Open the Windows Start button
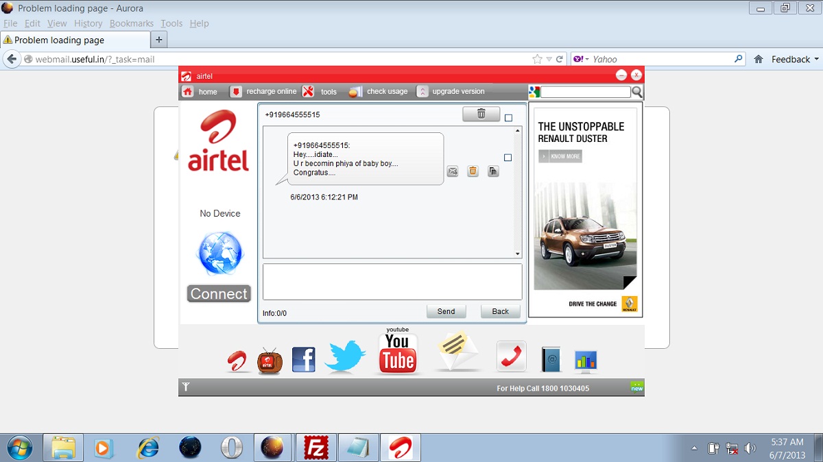Screen dimensions: 823x462 tap(20, 448)
